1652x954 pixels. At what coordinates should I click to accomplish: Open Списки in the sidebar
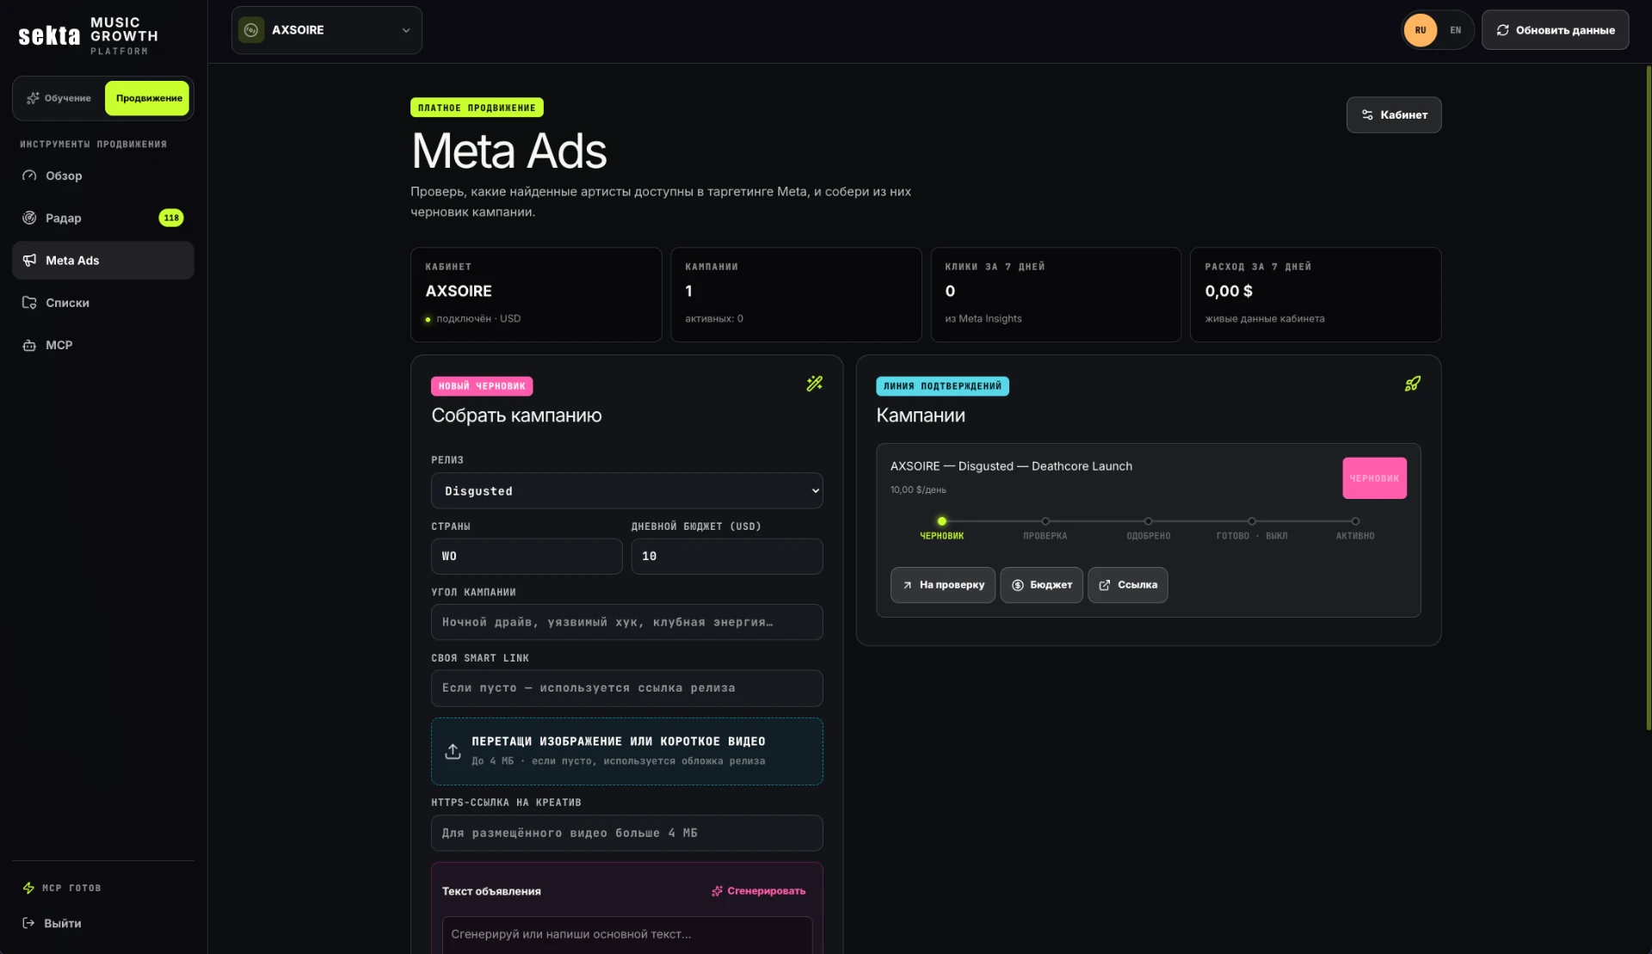tap(103, 303)
